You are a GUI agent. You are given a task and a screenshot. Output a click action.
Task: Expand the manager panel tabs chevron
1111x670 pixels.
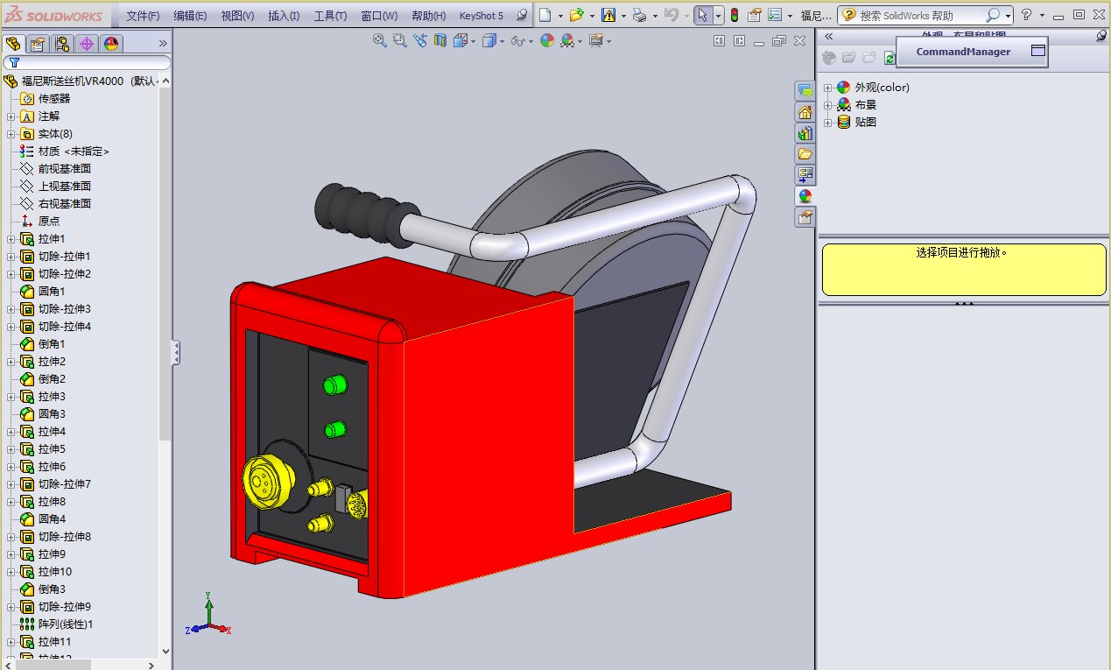point(163,43)
